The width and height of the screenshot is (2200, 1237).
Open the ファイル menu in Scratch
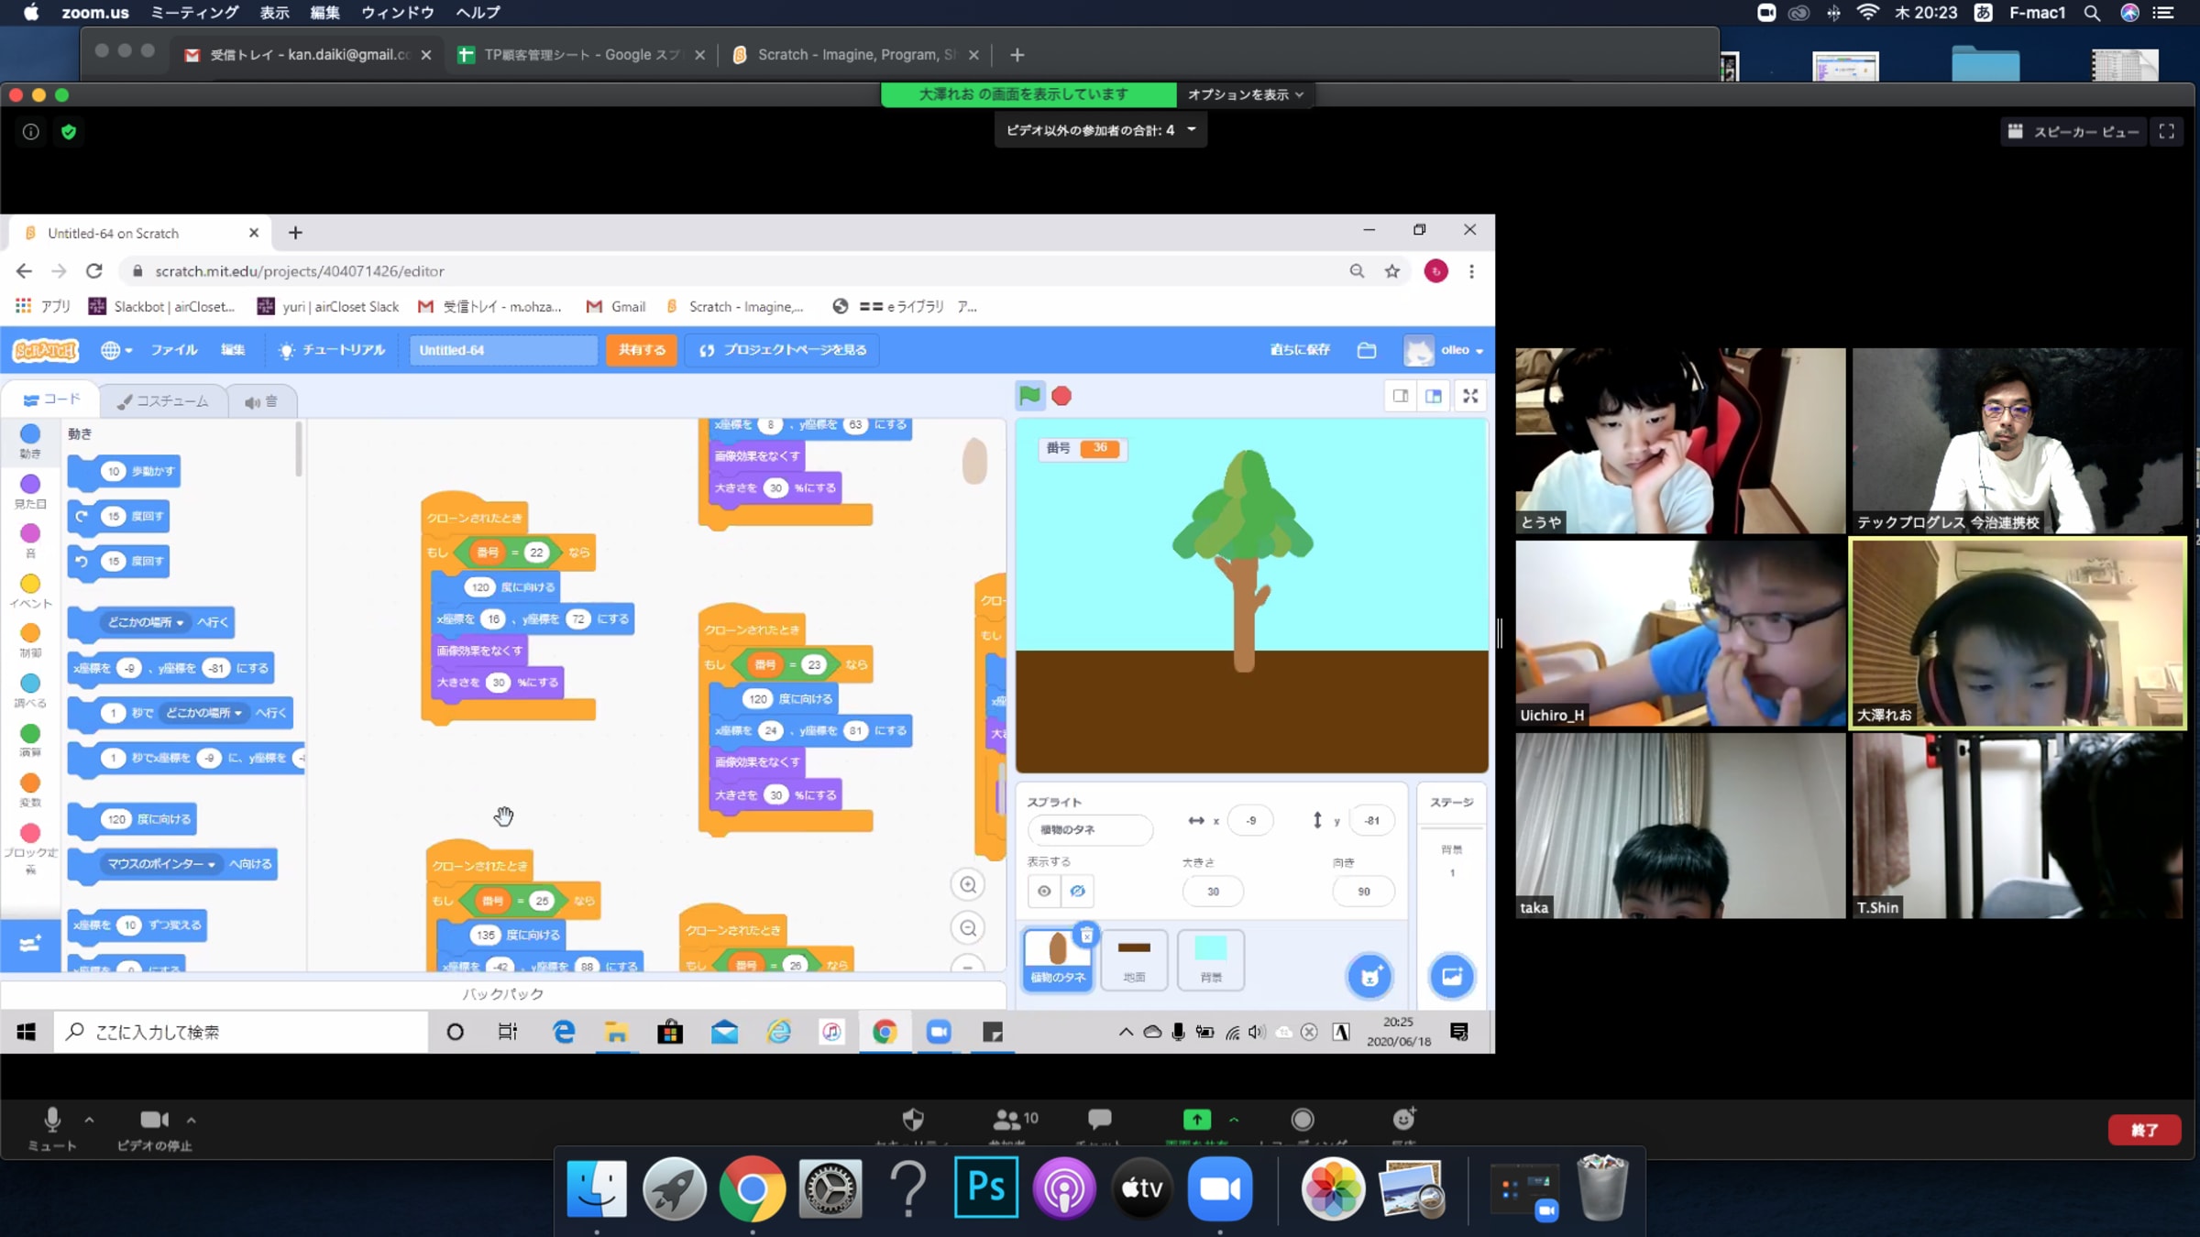[174, 350]
